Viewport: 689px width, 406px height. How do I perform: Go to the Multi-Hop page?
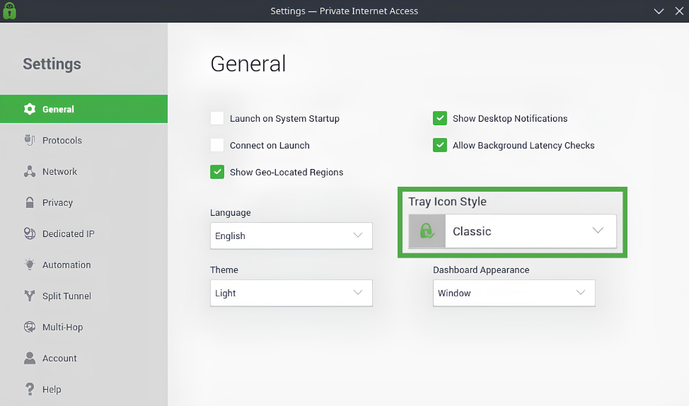click(83, 327)
